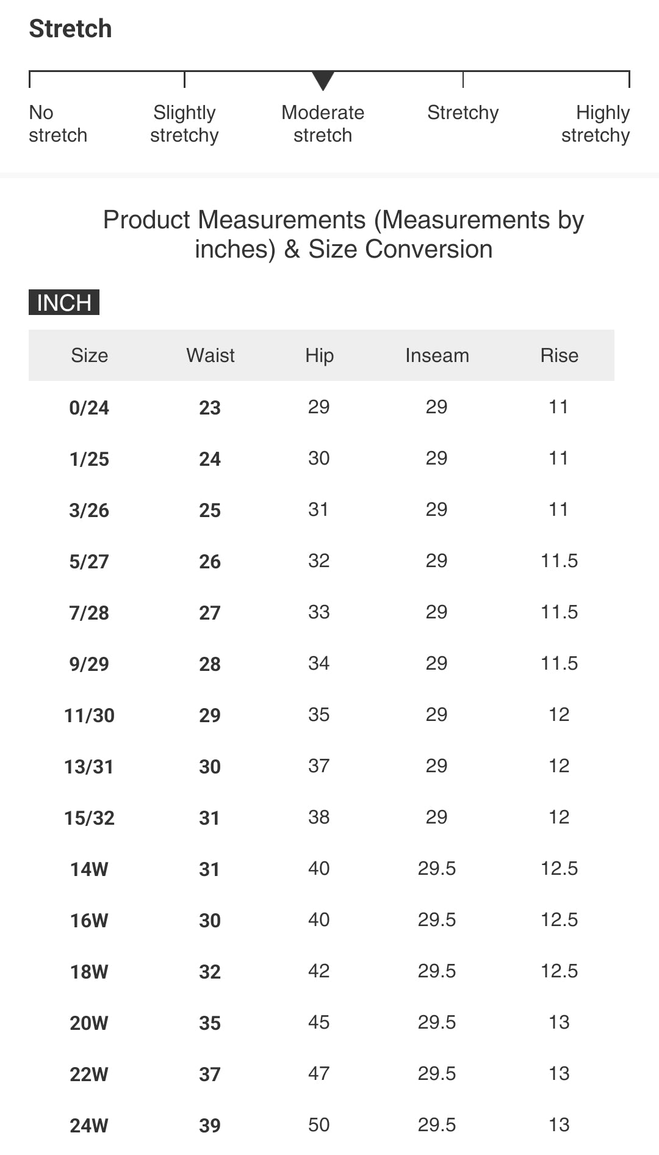This screenshot has height=1155, width=659.
Task: Select the INCH unit tab
Action: pyautogui.click(x=64, y=303)
